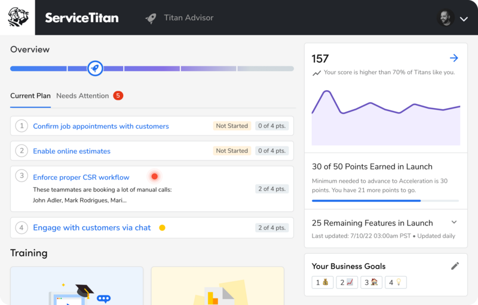The image size is (478, 305).
Task: Click the Launch points progress bar
Action: pyautogui.click(x=385, y=201)
